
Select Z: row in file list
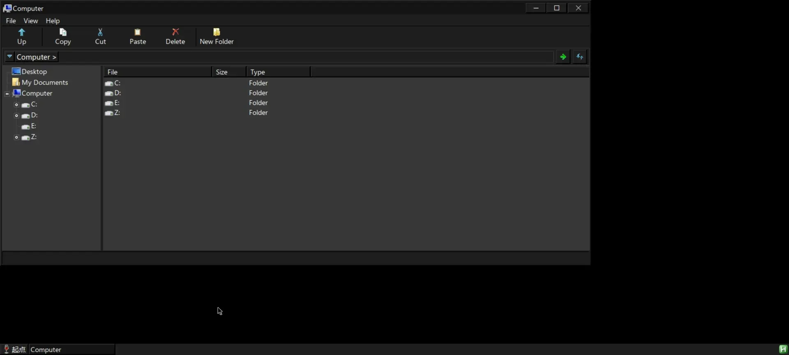click(346, 113)
